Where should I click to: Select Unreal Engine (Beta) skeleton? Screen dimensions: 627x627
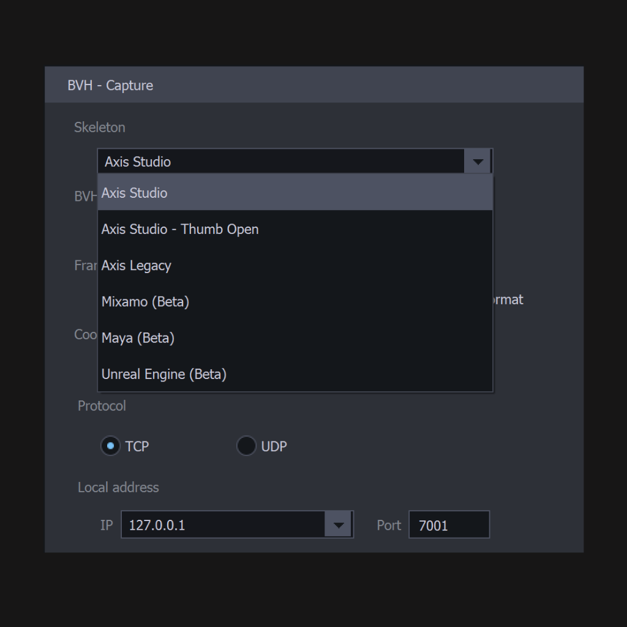(x=295, y=374)
